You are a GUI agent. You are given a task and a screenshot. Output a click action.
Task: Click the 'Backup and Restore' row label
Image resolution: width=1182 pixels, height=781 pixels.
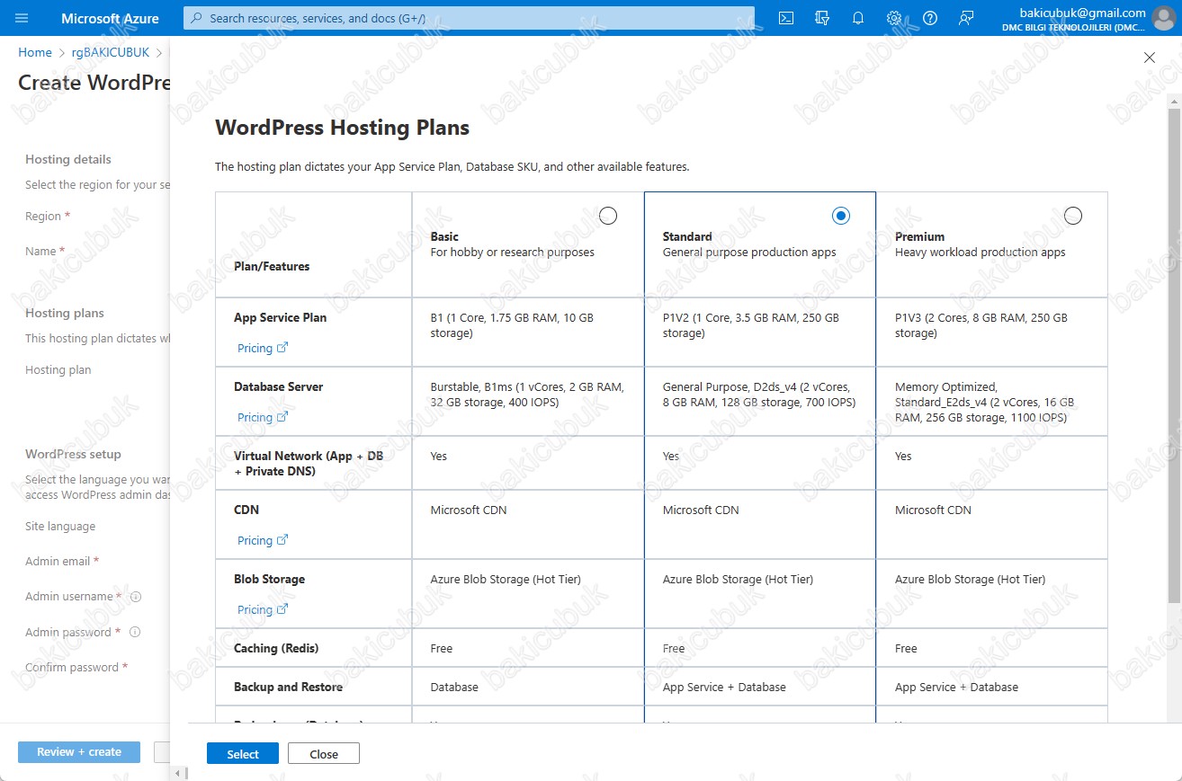click(288, 687)
